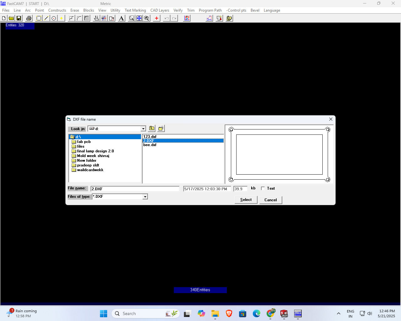This screenshot has width=401, height=321.
Task: Click the New file toolbar icon
Action: coord(4,18)
